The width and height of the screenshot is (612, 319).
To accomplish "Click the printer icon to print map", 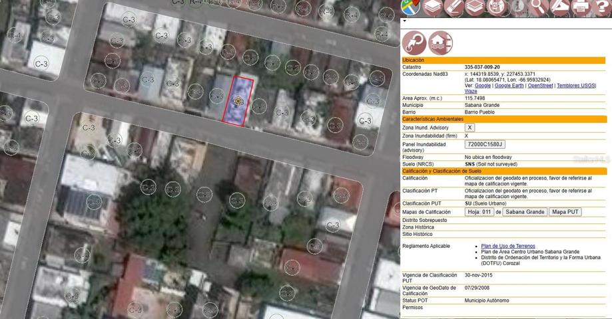I will 581,7.
